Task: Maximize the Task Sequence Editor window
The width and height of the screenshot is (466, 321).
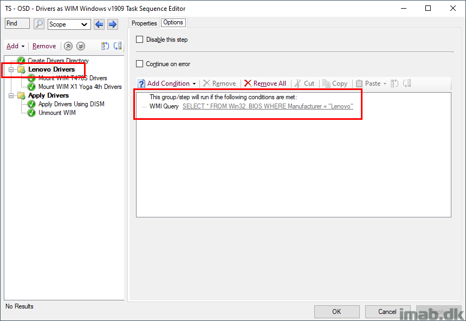Action: tap(428, 8)
